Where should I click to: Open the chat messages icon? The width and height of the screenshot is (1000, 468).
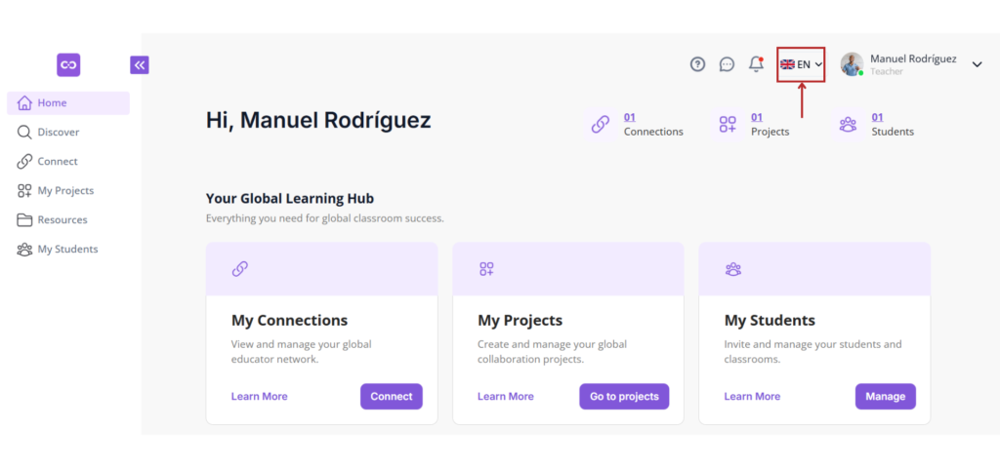tap(727, 64)
